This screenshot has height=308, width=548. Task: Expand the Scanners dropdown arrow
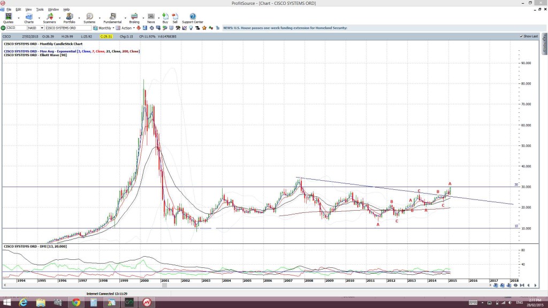(x=59, y=18)
